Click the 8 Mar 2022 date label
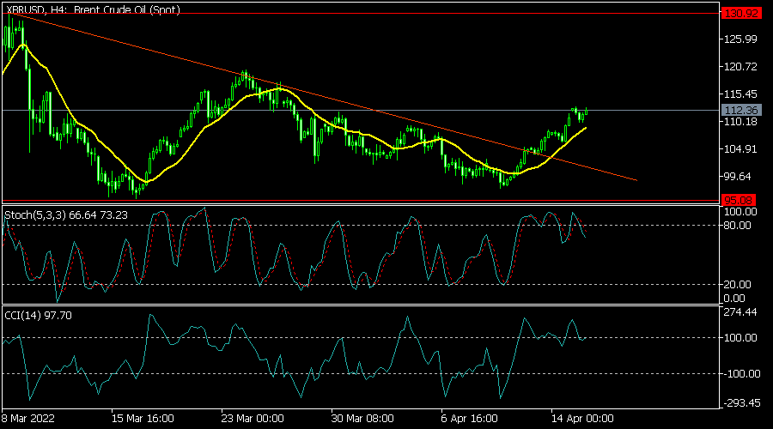The image size is (773, 429). coord(28,419)
